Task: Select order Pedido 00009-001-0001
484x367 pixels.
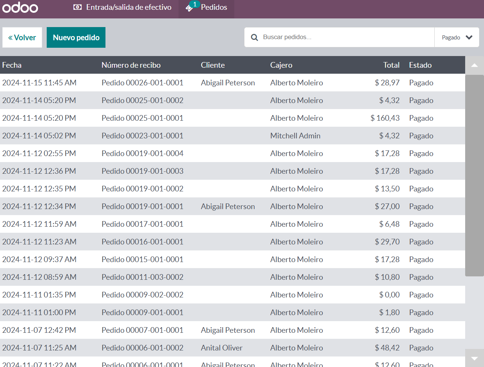Action: click(x=232, y=312)
